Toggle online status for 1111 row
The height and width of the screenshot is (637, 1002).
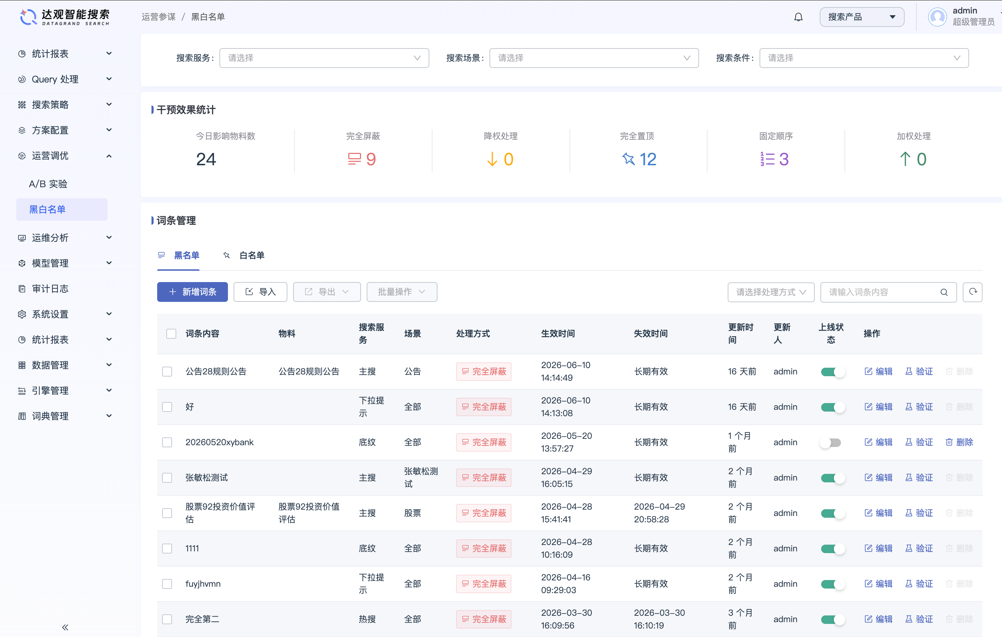[x=833, y=549]
